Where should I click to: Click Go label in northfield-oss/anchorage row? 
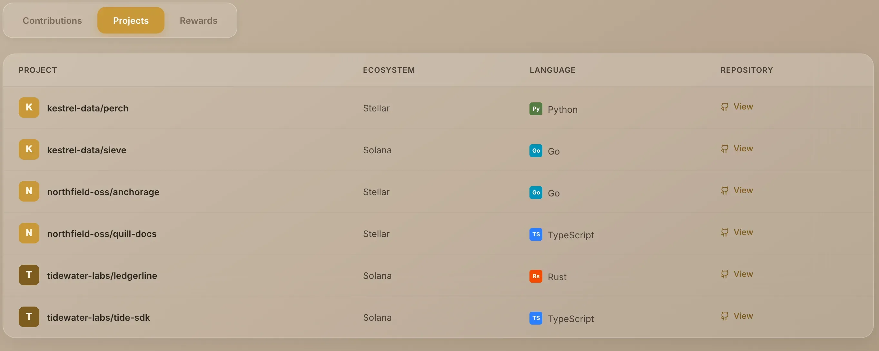553,193
